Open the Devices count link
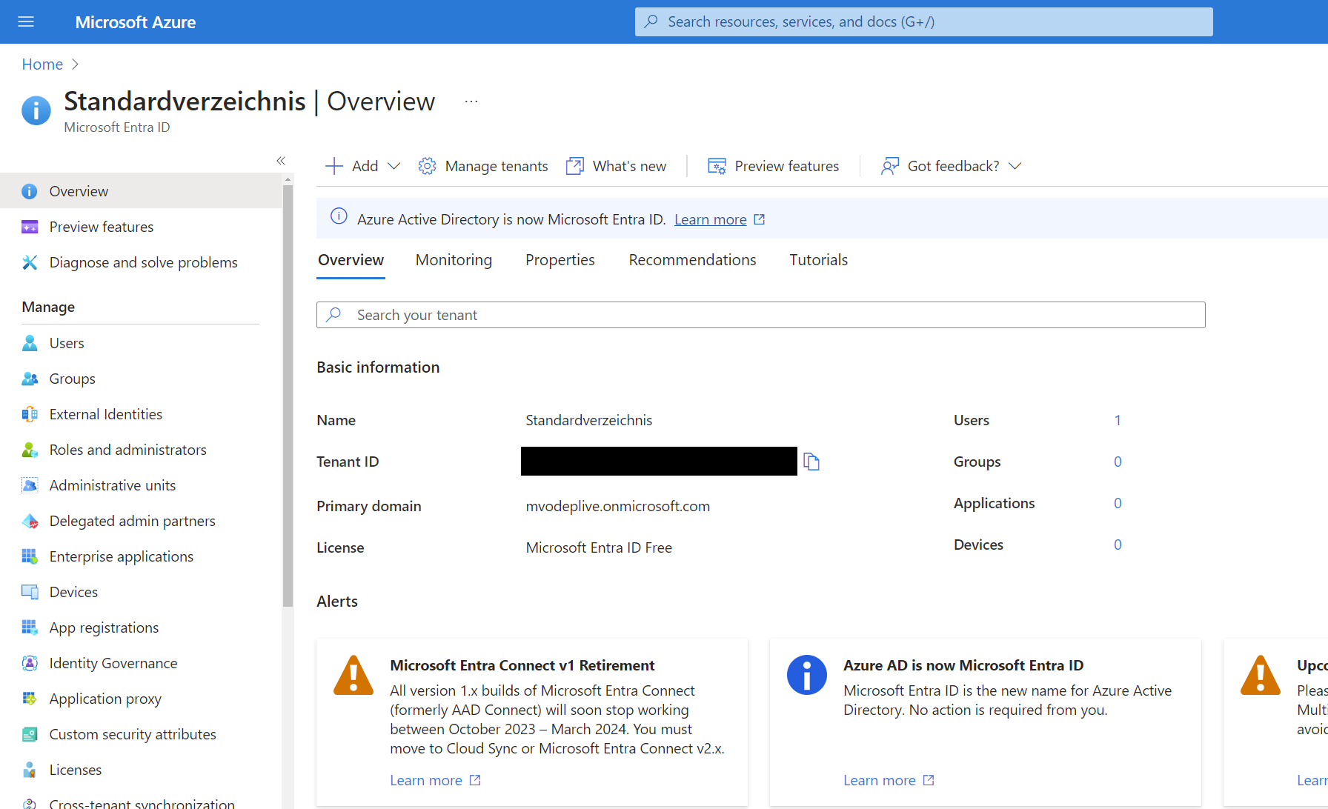Image resolution: width=1328 pixels, height=809 pixels. click(1118, 545)
